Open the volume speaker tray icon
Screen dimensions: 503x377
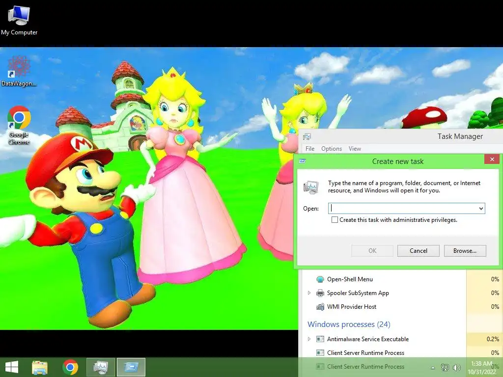[x=456, y=367]
